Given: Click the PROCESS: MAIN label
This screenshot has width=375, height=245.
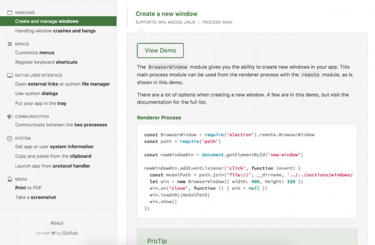Looking at the screenshot, I should click(217, 22).
